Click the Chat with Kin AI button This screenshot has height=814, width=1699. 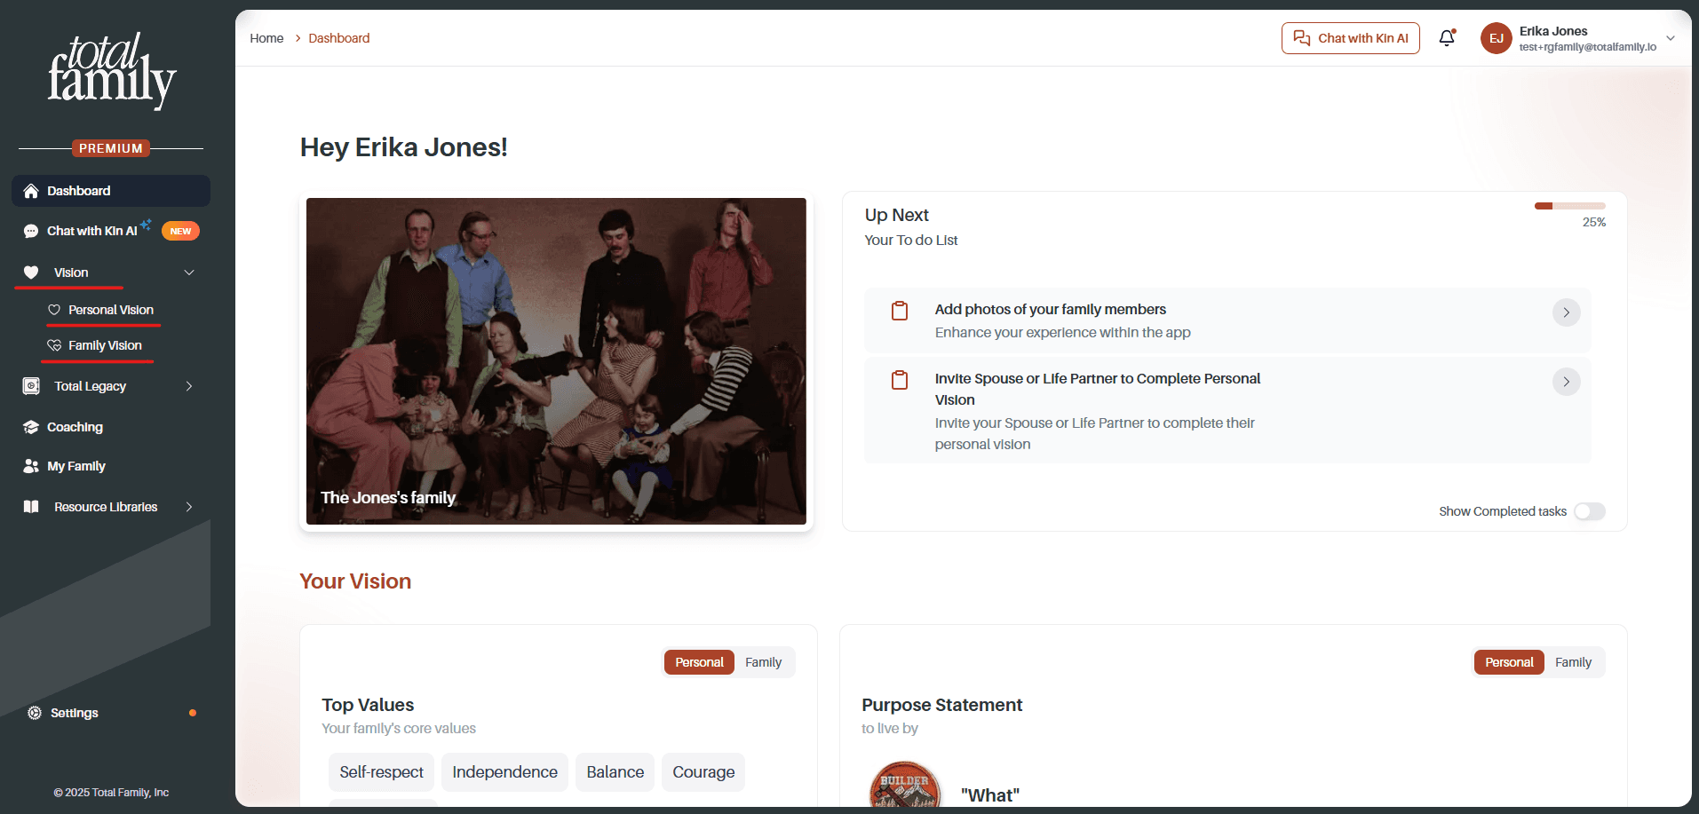coord(1351,38)
